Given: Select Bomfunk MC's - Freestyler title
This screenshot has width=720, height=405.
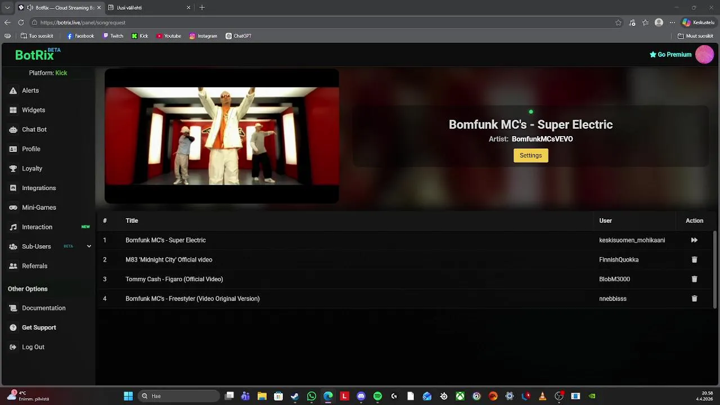Looking at the screenshot, I should (x=192, y=299).
